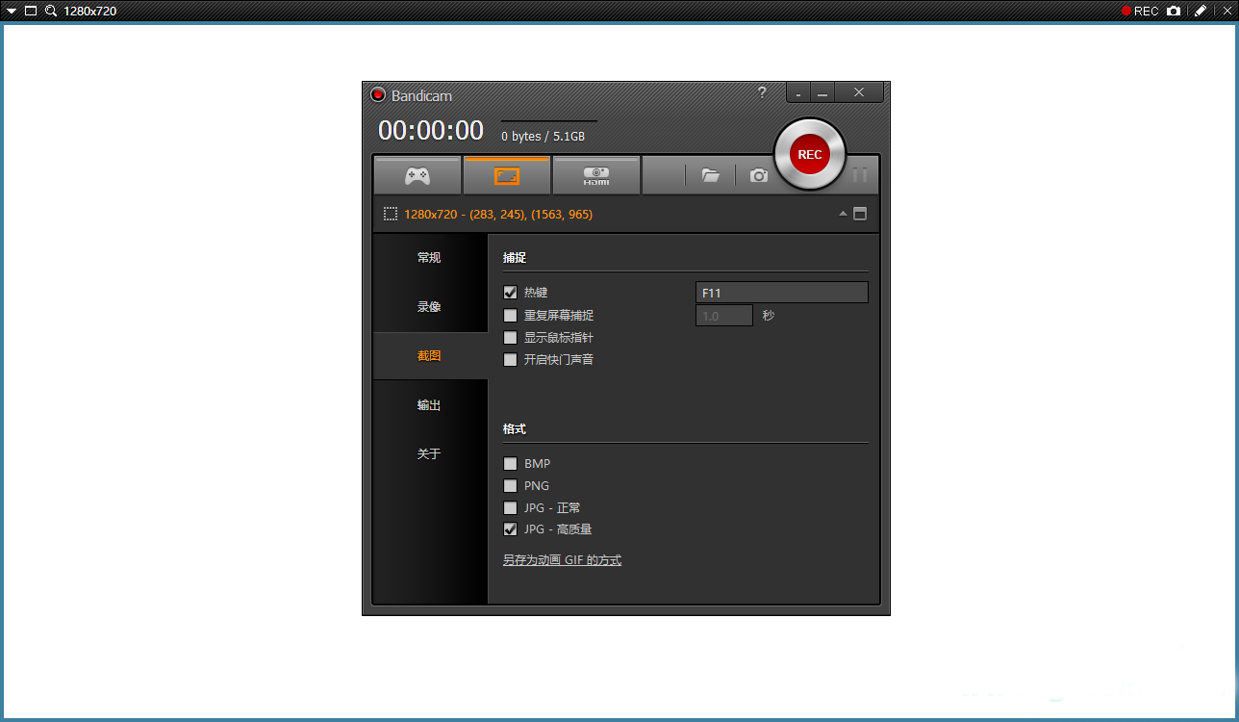This screenshot has height=722, width=1239.
Task: Select the game recording mode gamepad icon
Action: coord(417,176)
